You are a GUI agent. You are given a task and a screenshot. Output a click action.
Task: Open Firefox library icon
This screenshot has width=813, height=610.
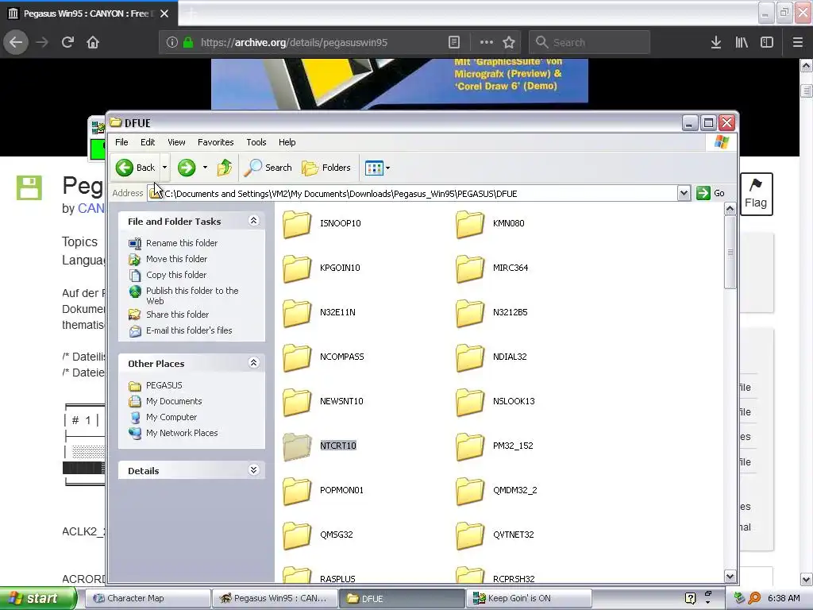point(742,42)
